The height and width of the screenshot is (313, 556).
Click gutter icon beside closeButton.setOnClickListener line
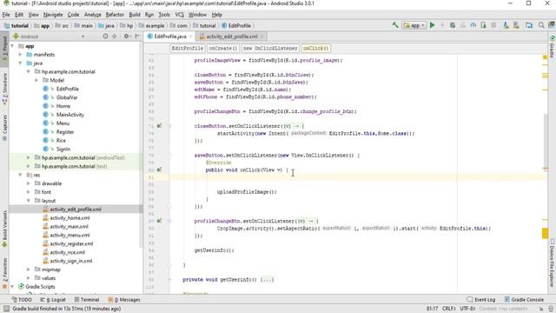click(159, 125)
